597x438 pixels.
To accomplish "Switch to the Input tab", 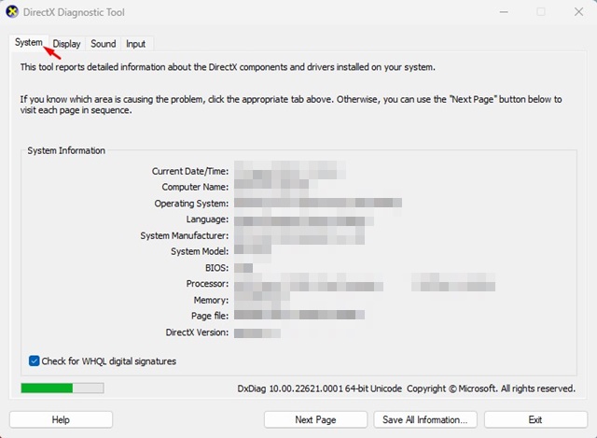I will (x=136, y=44).
